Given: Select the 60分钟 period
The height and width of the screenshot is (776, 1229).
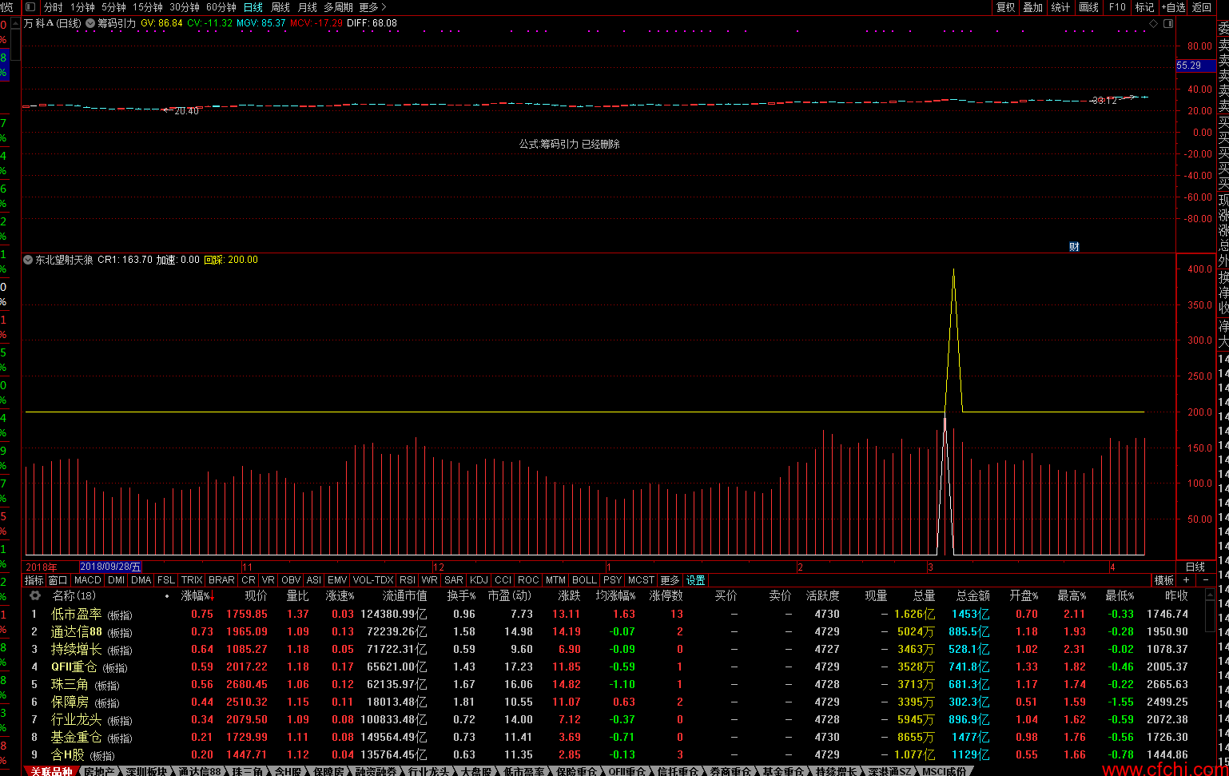Looking at the screenshot, I should (221, 7).
